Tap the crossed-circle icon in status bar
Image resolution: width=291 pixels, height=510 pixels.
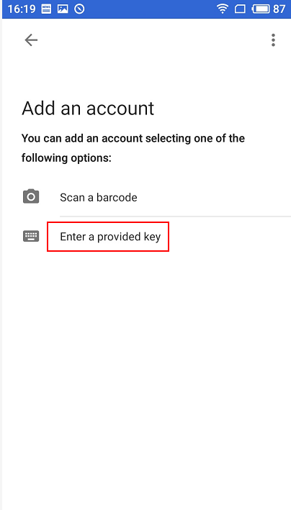click(79, 9)
